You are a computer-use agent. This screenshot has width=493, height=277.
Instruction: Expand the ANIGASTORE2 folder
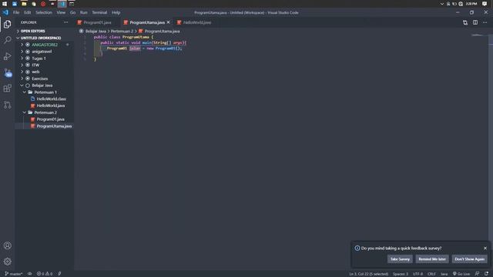45,45
